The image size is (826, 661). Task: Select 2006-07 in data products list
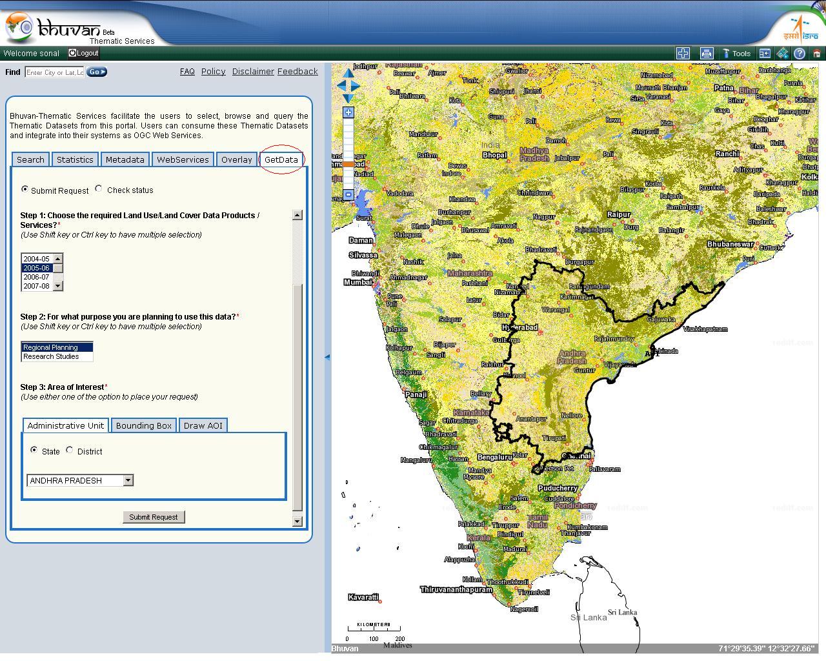[37, 277]
